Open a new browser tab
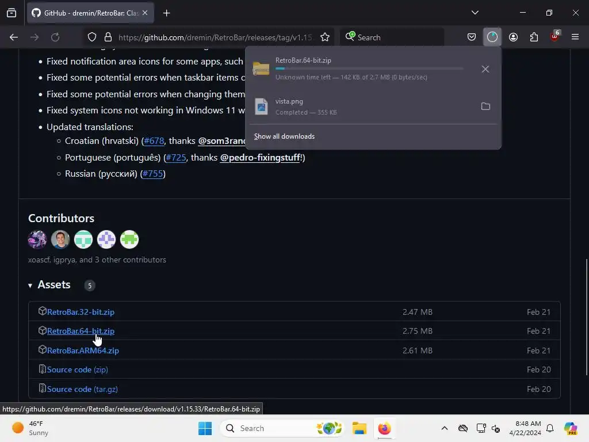 point(166,13)
